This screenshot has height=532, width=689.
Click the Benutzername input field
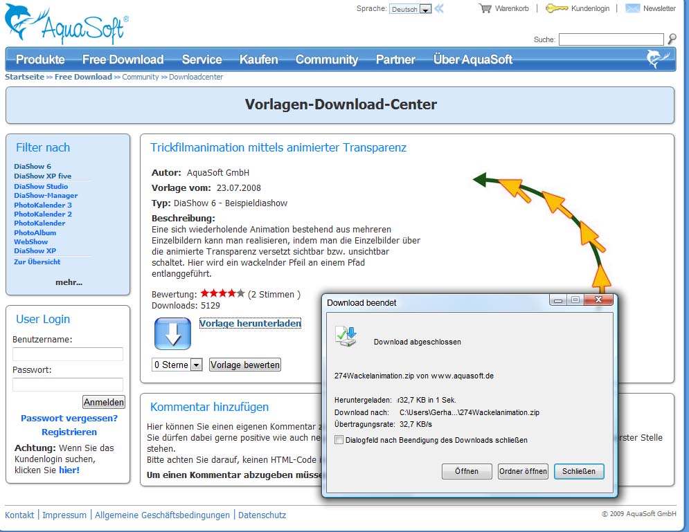68,354
